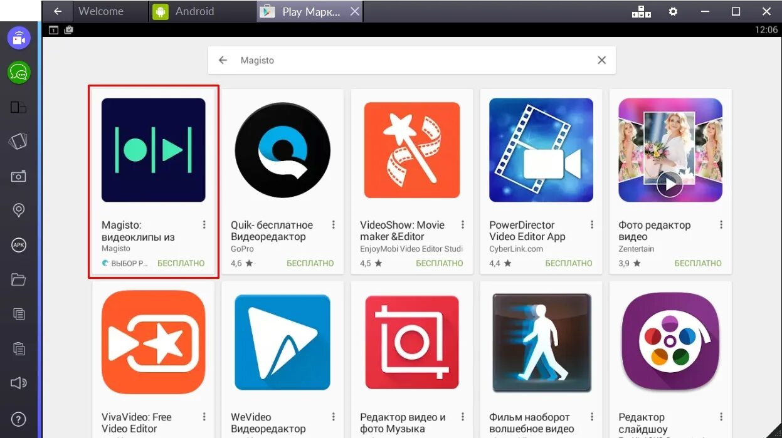Open the green chat bubble icon
The width and height of the screenshot is (782, 438).
(19, 73)
